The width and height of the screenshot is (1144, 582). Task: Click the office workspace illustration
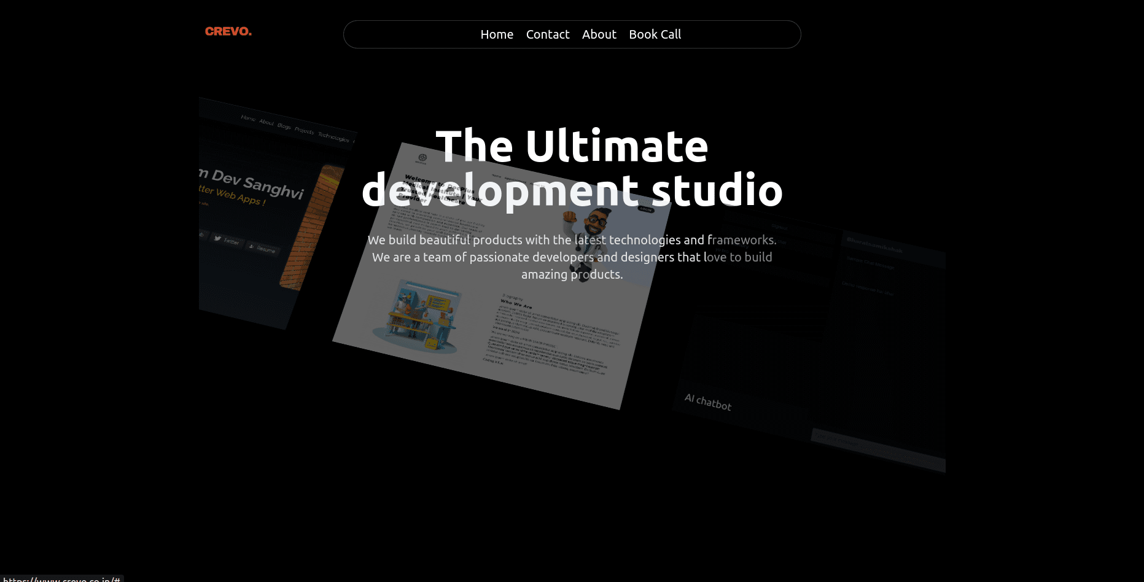coord(418,316)
